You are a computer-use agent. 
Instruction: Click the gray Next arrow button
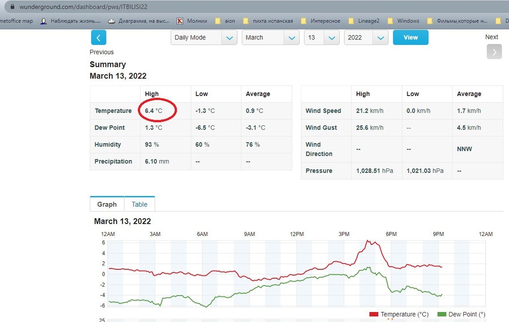click(494, 52)
